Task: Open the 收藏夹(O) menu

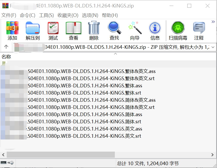Action: (x=68, y=15)
